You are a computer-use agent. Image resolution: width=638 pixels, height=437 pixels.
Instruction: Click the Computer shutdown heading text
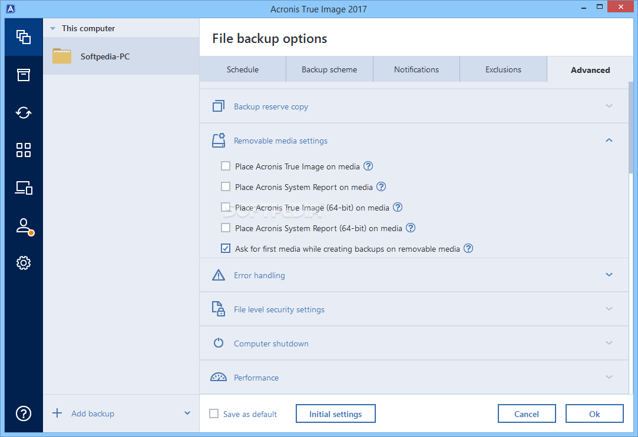[271, 343]
